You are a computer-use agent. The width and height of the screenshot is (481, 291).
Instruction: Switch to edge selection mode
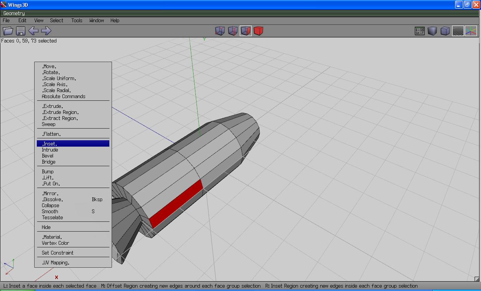(x=233, y=31)
